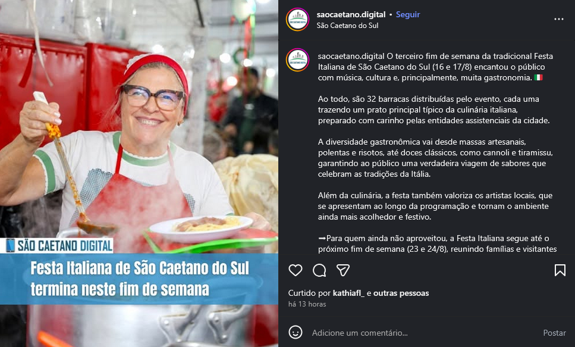
Task: View outras pessoas who liked
Action: (x=401, y=293)
